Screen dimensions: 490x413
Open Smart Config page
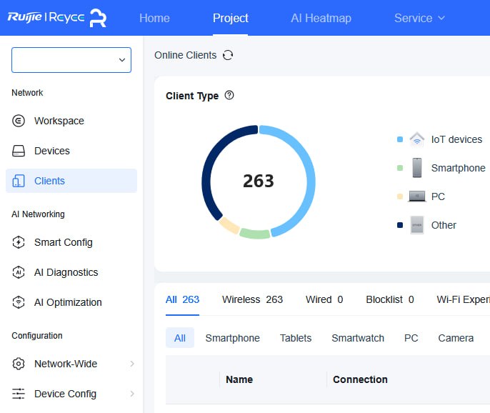click(x=71, y=242)
